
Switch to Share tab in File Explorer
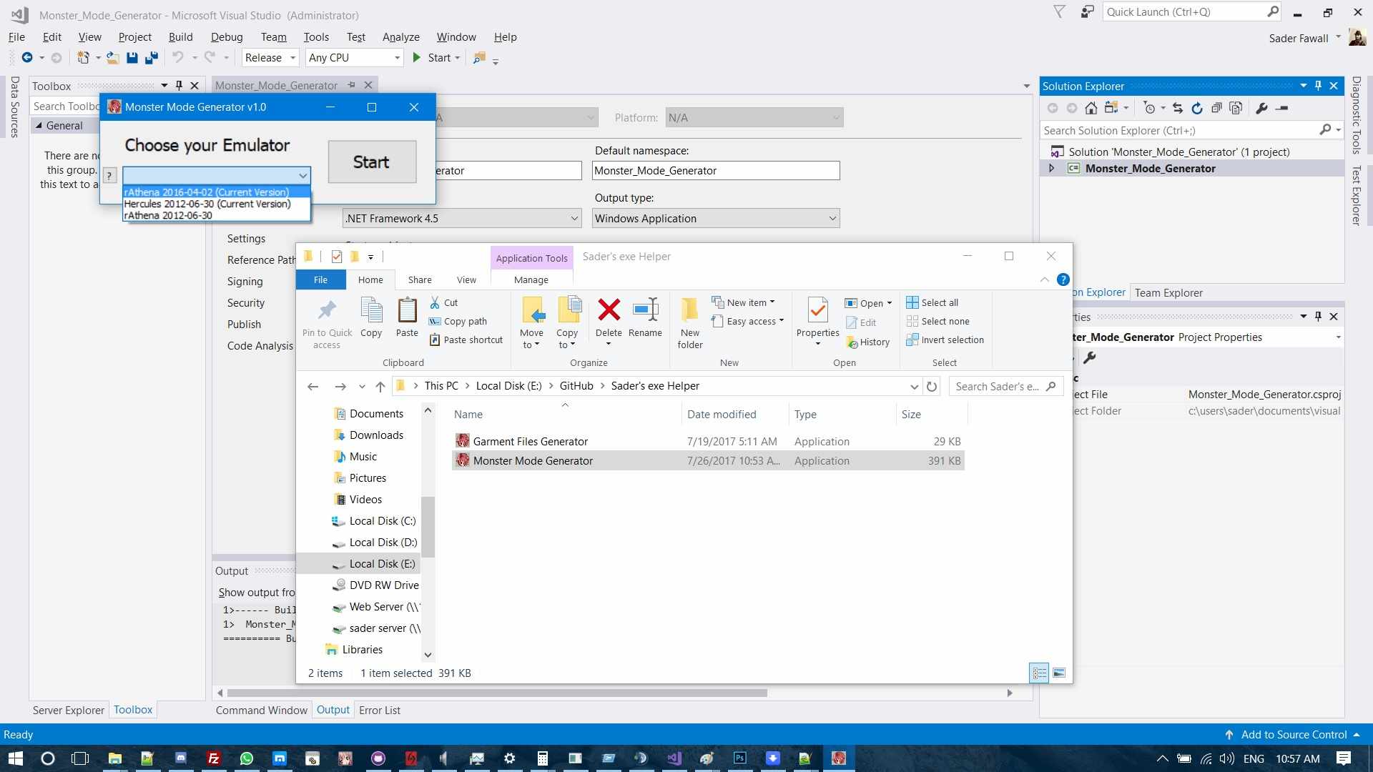420,279
